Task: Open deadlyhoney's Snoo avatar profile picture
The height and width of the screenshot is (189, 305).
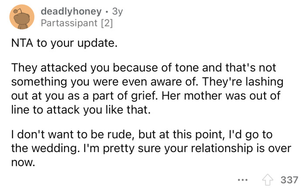Action: tap(22, 17)
